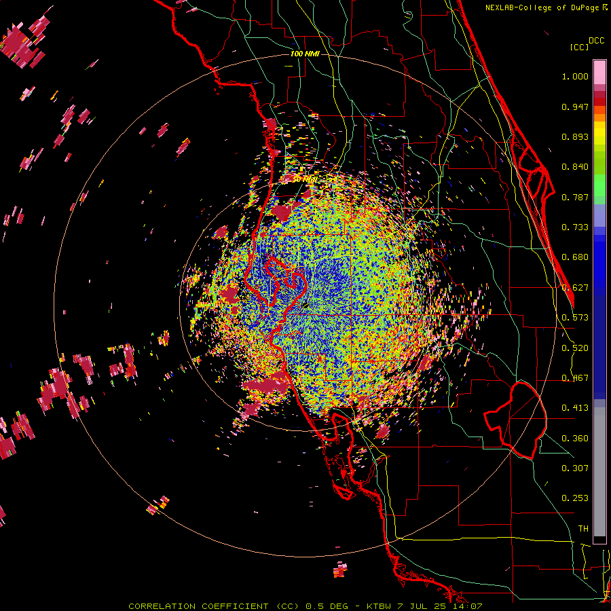Click the 0.893 scale value
The width and height of the screenshot is (611, 611).
click(575, 136)
